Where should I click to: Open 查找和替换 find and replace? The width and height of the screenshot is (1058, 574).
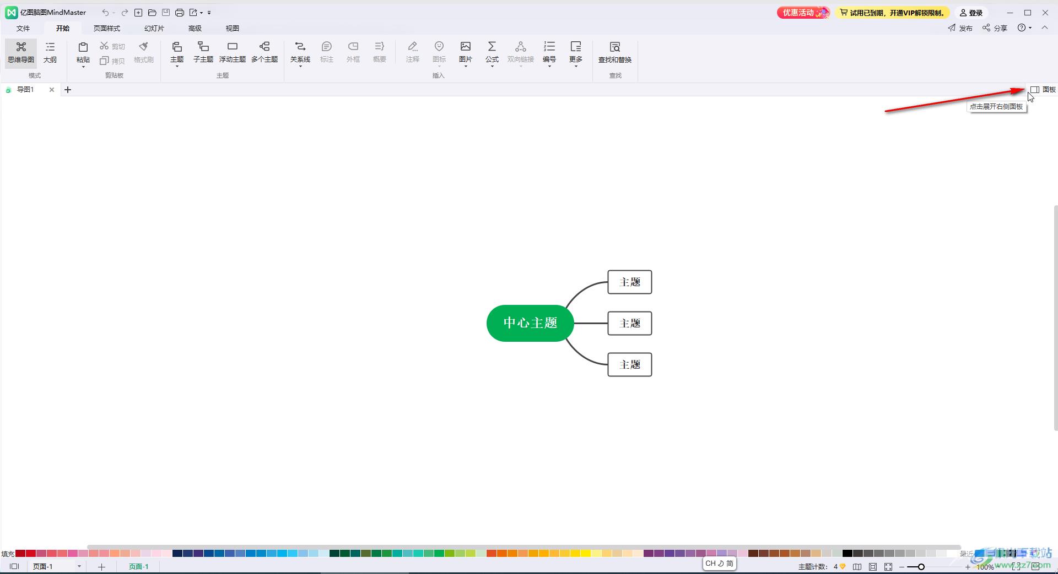point(615,53)
